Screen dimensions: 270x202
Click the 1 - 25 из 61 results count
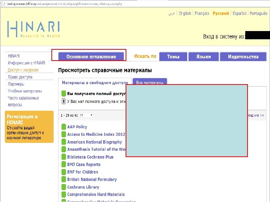tap(69, 115)
